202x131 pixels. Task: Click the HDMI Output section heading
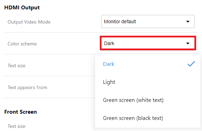(x=22, y=8)
